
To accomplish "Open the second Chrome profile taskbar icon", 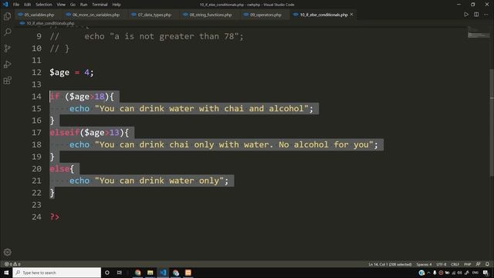I will 175,273.
